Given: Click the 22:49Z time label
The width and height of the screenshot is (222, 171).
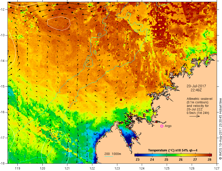Looking at the screenshot, I should coord(196,90).
